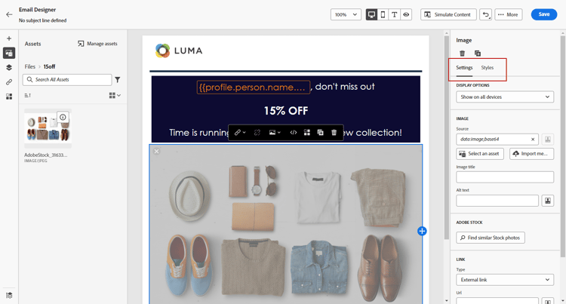Go back with the left arrow icon
The width and height of the screenshot is (566, 304).
[x=9, y=15]
